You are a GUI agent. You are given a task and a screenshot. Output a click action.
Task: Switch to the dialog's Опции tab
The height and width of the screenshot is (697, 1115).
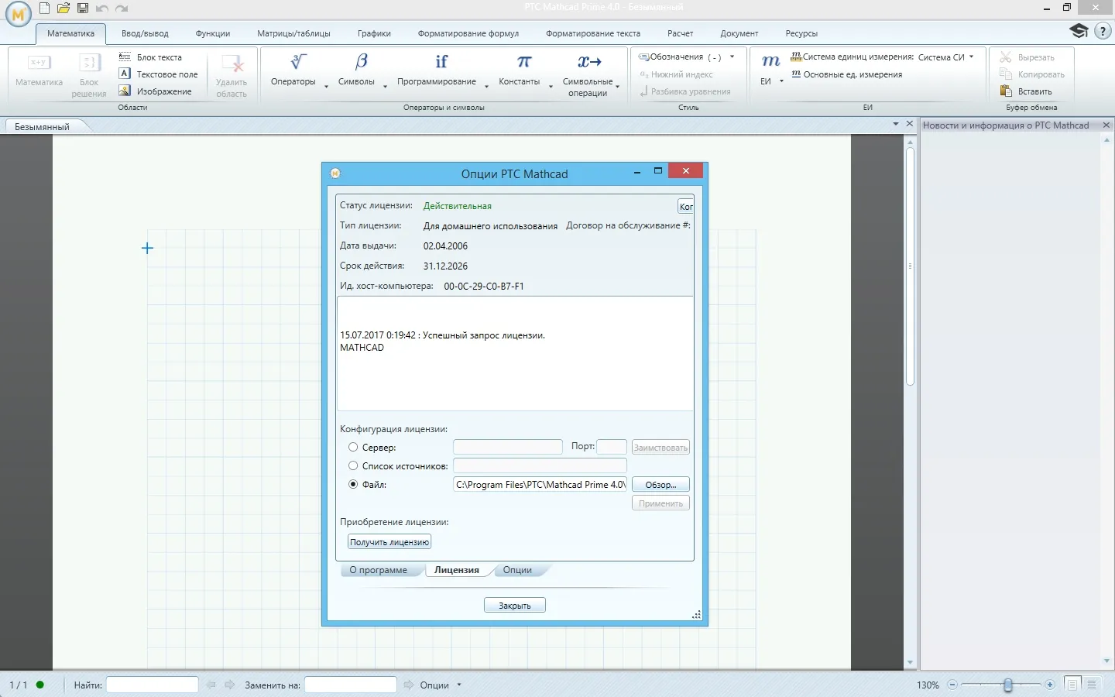517,570
